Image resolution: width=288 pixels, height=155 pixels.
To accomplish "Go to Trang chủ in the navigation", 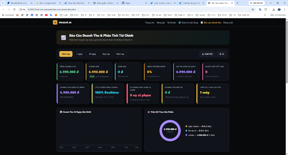I will [150, 23].
